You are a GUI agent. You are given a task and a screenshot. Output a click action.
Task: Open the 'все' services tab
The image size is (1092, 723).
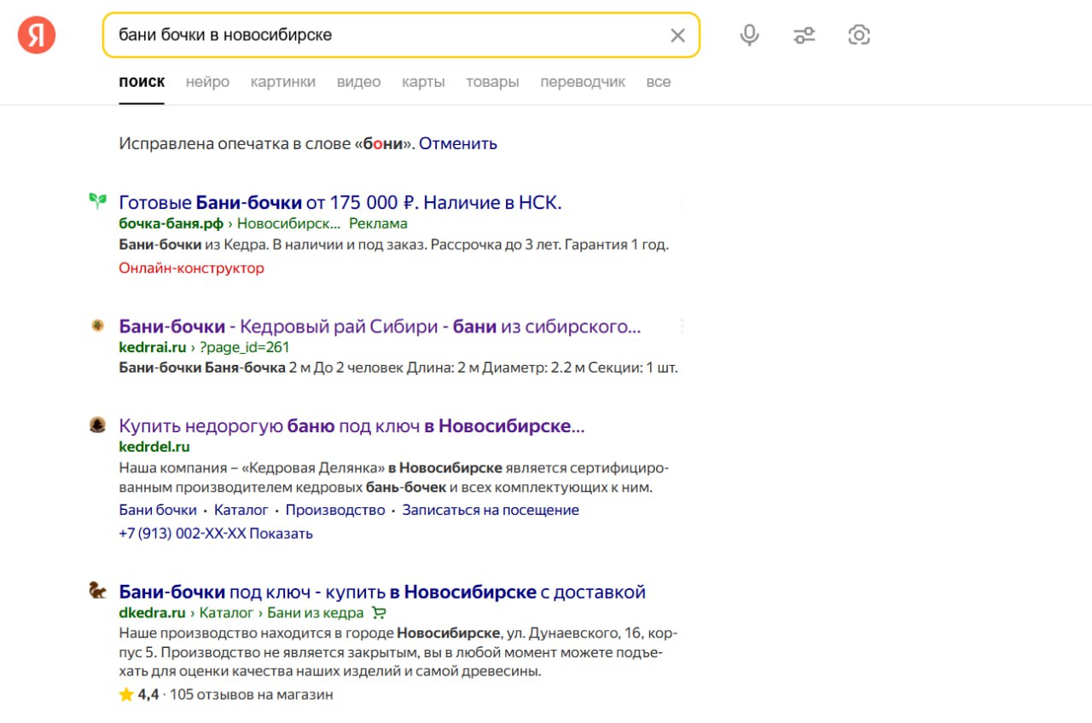pos(658,82)
